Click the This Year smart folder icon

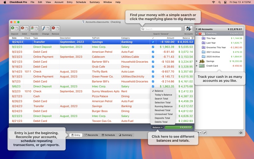point(204,38)
